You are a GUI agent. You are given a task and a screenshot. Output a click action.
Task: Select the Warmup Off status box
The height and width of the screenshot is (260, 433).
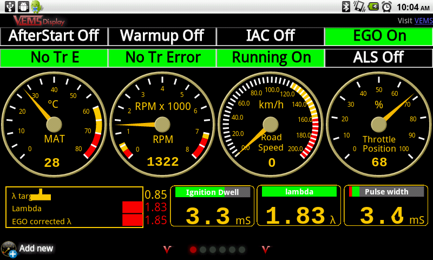click(x=162, y=36)
